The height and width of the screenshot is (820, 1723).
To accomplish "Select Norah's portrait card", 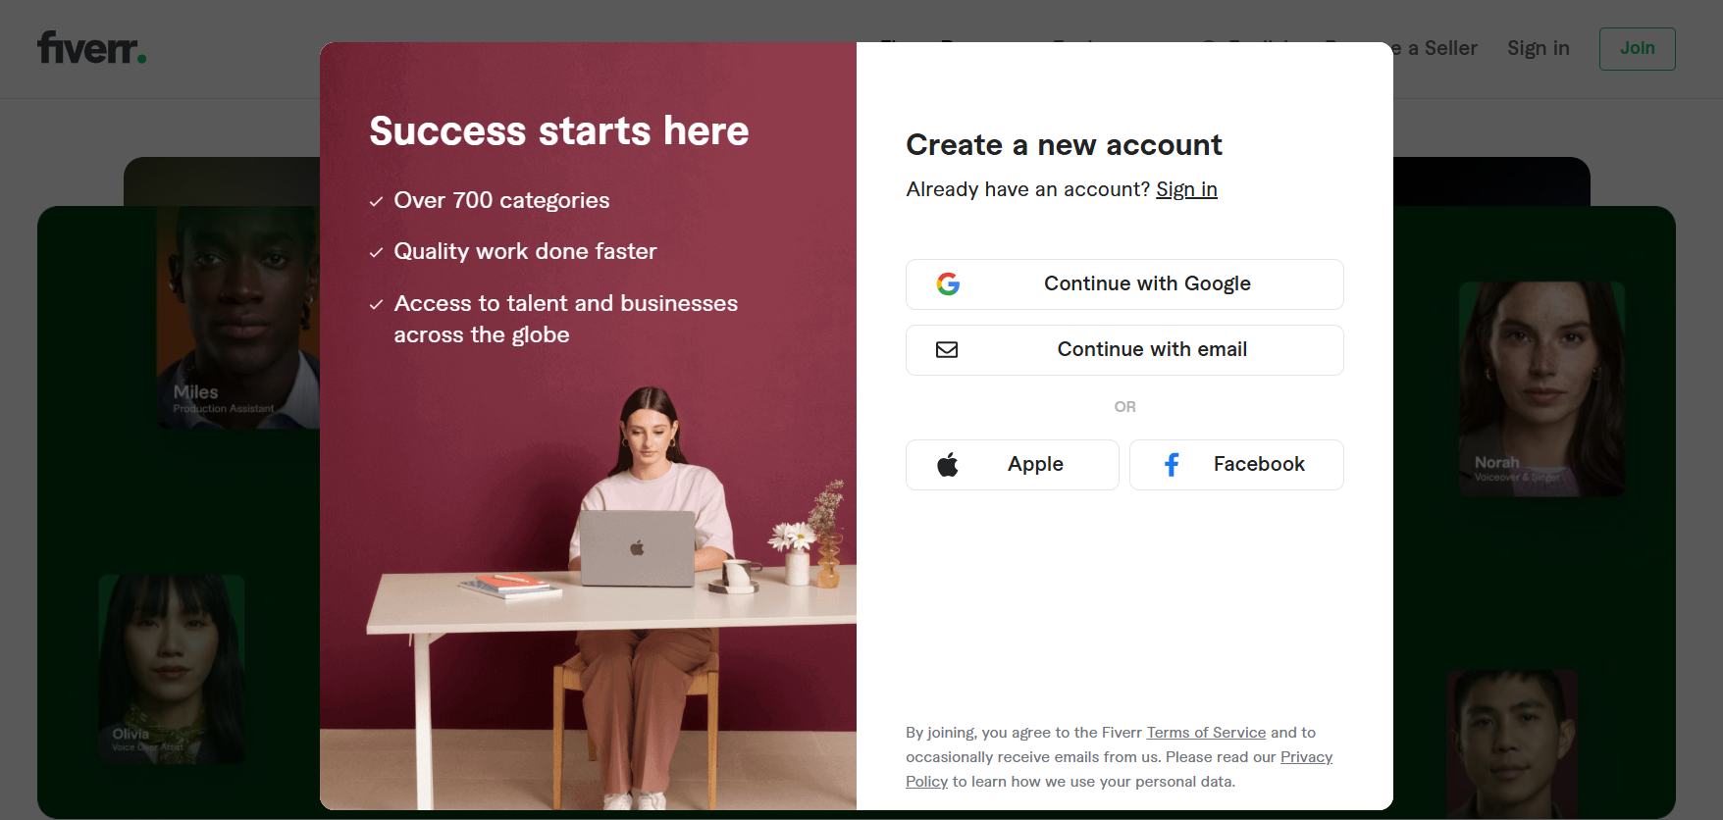I will click(1541, 388).
